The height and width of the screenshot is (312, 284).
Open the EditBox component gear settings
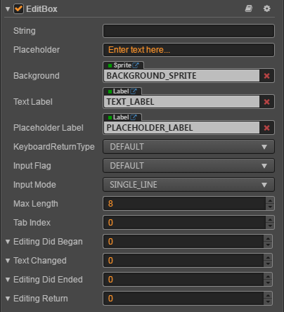pos(267,9)
